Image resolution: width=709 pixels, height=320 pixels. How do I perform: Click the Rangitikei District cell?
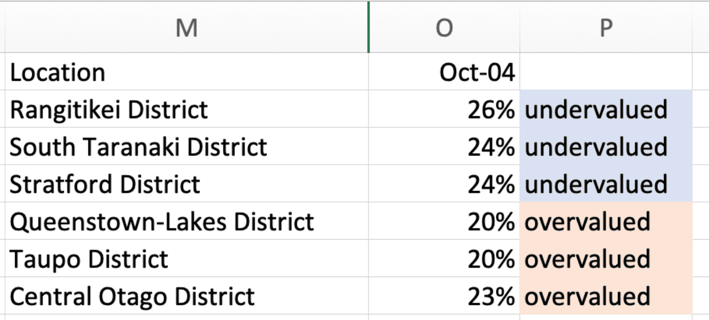pyautogui.click(x=186, y=110)
